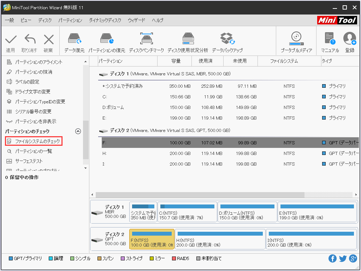The height and width of the screenshot is (271, 361).
Task: Select パーティションの抹消 in sidebar
Action: tap(34, 72)
